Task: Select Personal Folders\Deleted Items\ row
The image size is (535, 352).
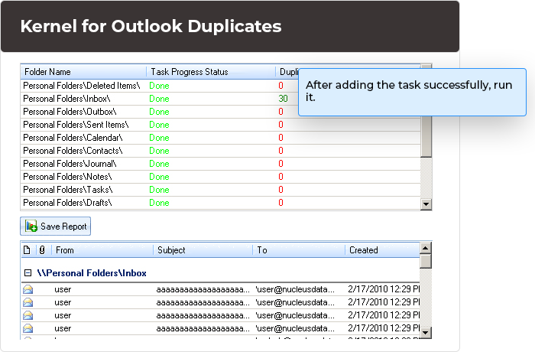Action: (x=220, y=86)
